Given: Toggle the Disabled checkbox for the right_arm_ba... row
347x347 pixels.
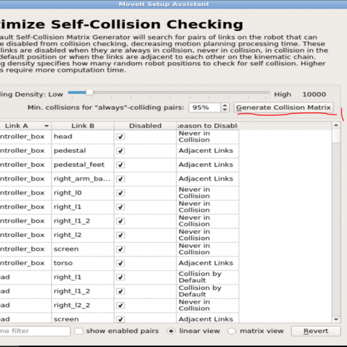Looking at the screenshot, I should (121, 179).
